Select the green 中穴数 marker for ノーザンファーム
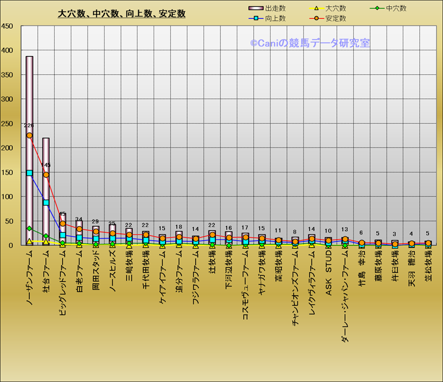Image resolution: width=443 pixels, height=382 pixels. 29,228
